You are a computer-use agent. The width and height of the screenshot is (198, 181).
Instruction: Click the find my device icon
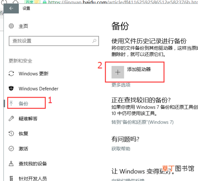[x=11, y=164]
